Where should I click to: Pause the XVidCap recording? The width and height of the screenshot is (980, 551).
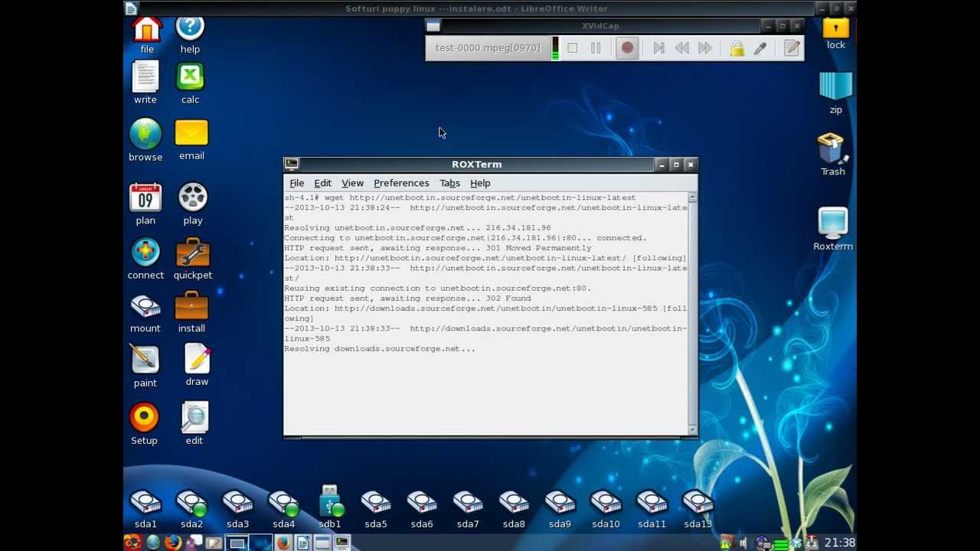tap(596, 48)
